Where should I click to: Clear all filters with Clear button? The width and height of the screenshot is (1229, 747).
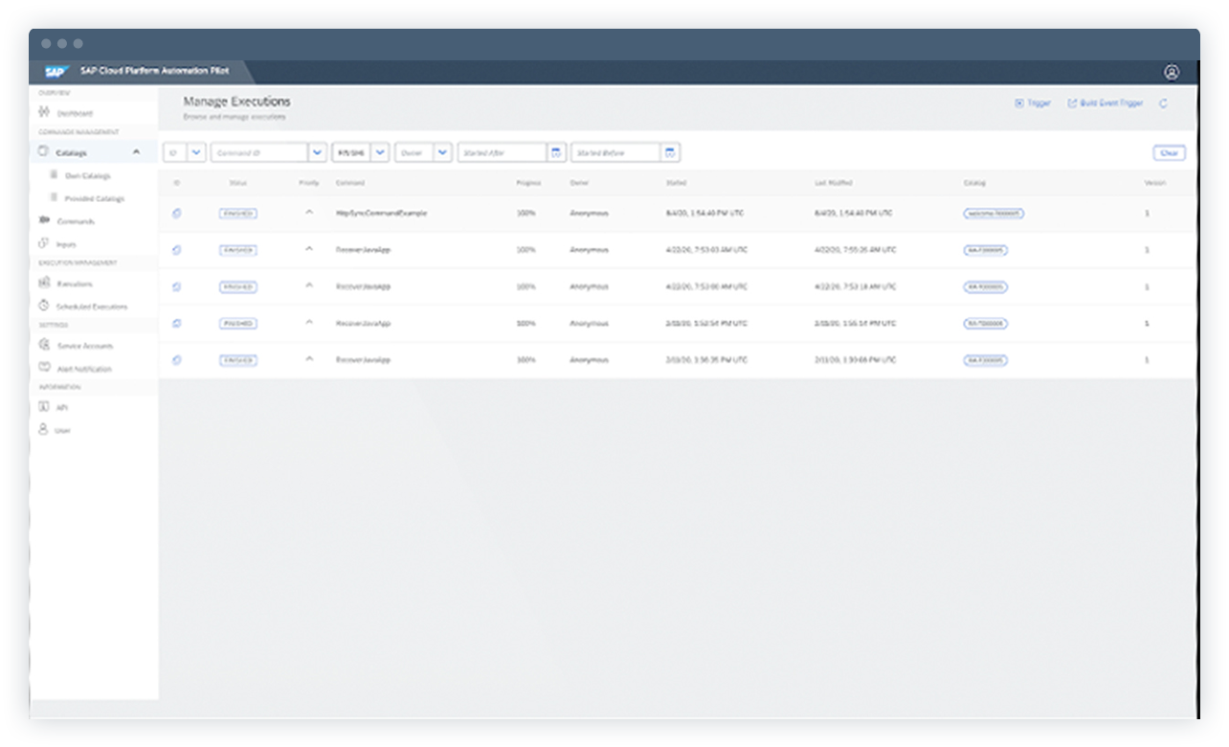coord(1170,153)
